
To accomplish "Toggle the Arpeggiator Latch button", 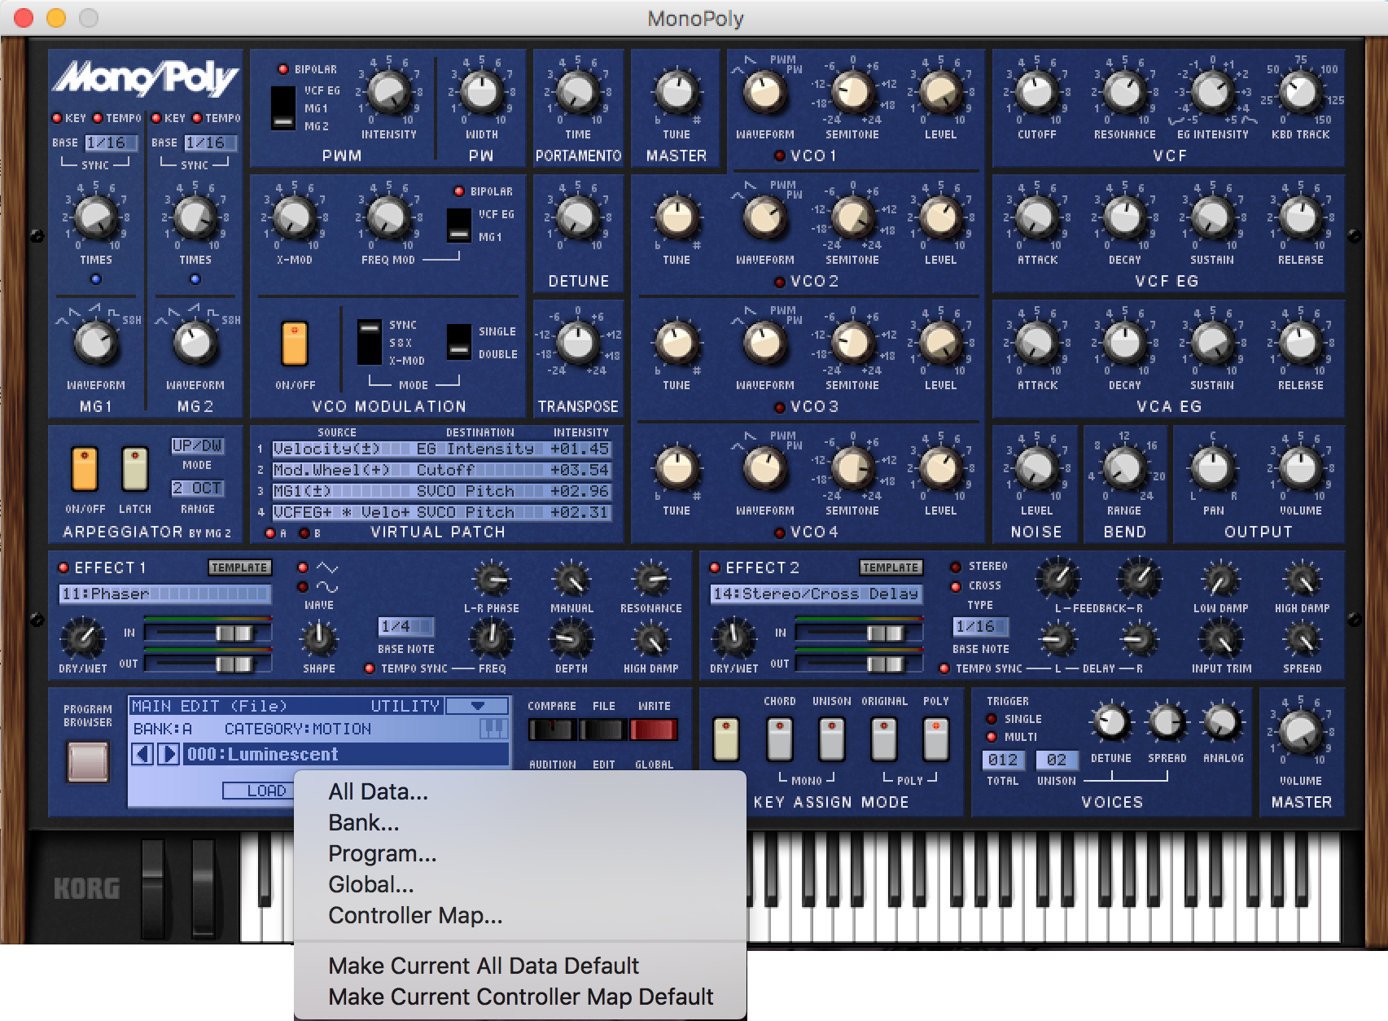I will point(134,470).
